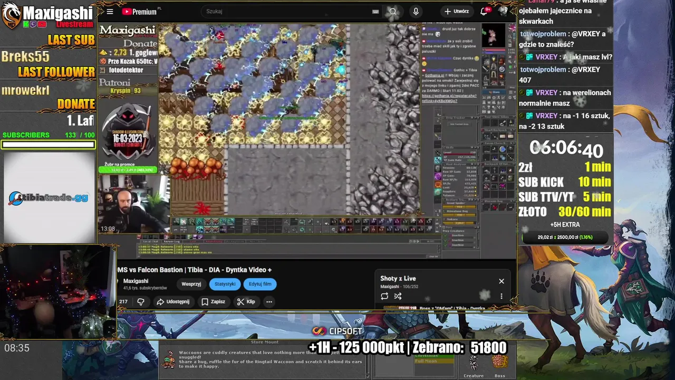Click the Wesprzyj button
The width and height of the screenshot is (675, 380).
coord(191,284)
